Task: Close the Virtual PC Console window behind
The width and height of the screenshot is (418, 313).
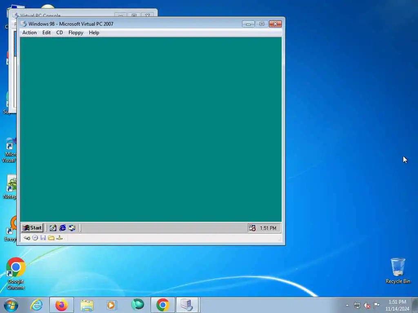Action: 147,15
